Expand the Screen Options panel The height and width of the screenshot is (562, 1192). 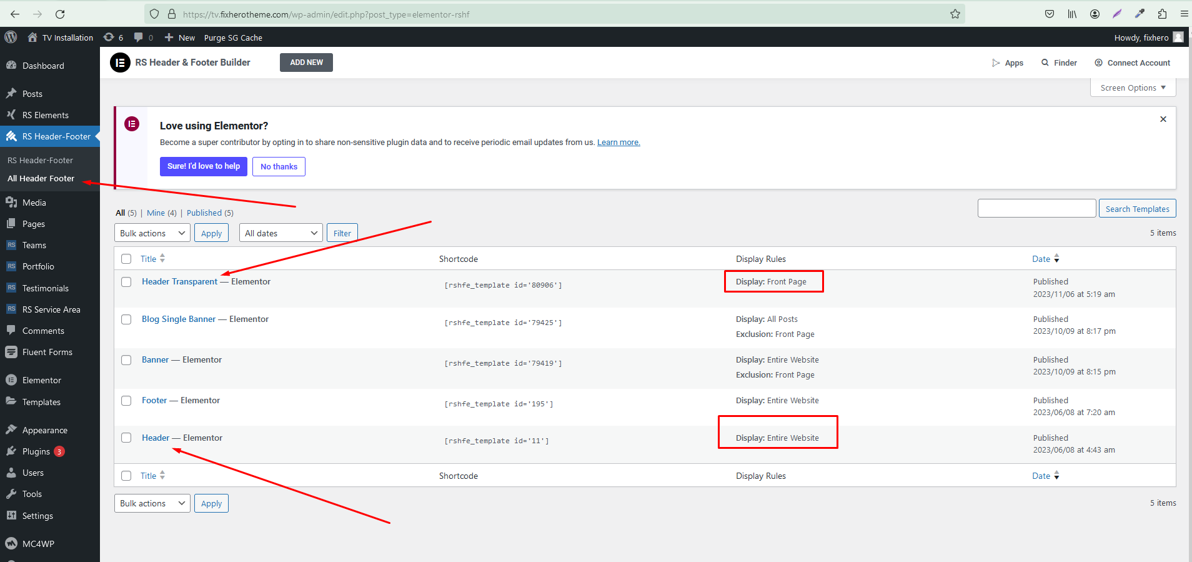tap(1133, 88)
